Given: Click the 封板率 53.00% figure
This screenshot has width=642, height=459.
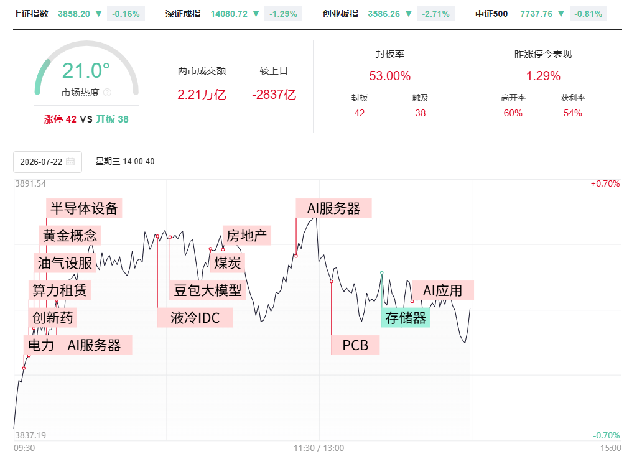Looking at the screenshot, I should click(390, 76).
